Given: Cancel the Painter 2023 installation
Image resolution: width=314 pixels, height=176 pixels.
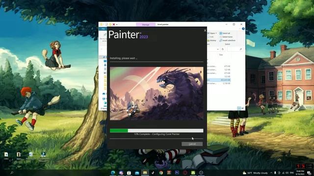Looking at the screenshot, I should [x=192, y=144].
